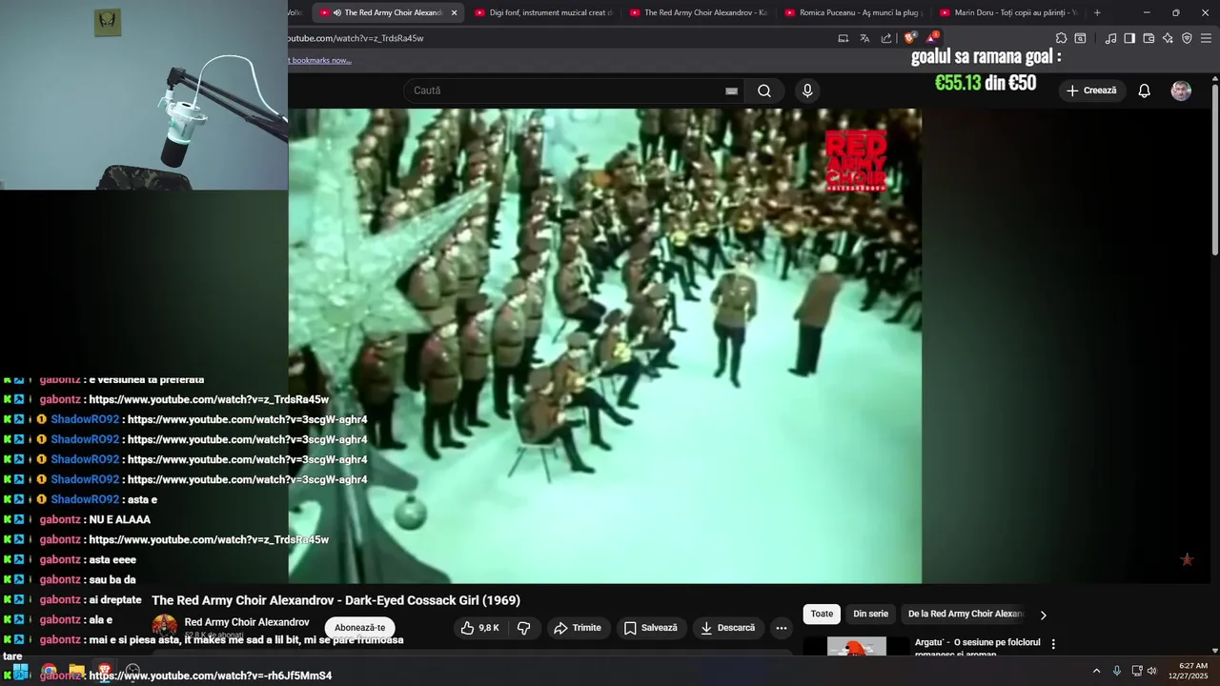Click chat link ending -rh6Jf5MmS4

coord(210,676)
